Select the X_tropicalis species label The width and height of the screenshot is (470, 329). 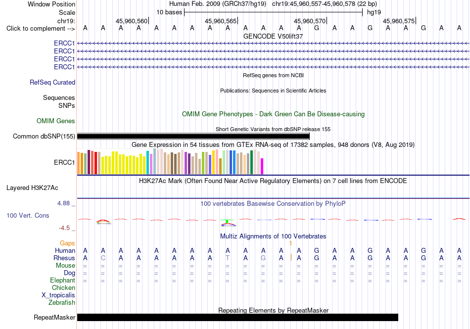(x=58, y=295)
